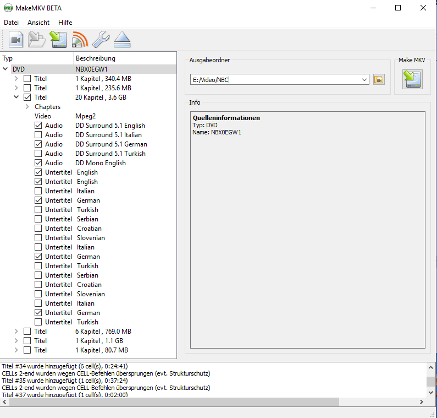The image size is (437, 418).
Task: Expand the 340.4 MB title node
Action: [16, 79]
